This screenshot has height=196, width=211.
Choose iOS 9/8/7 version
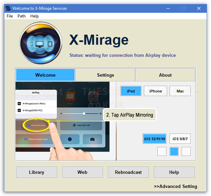(180, 139)
